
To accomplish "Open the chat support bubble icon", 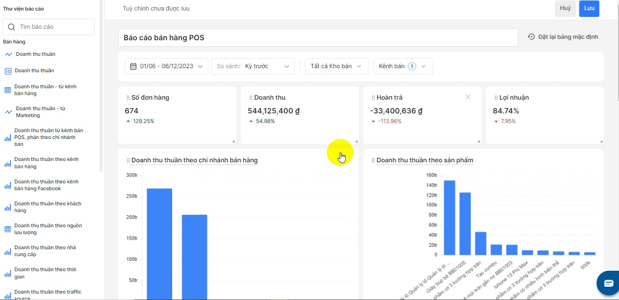I will [x=608, y=284].
